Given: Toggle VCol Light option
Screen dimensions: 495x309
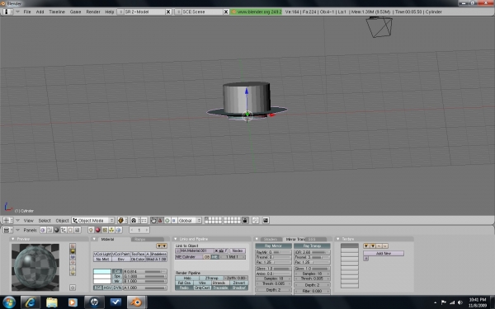Looking at the screenshot, I should tap(102, 254).
